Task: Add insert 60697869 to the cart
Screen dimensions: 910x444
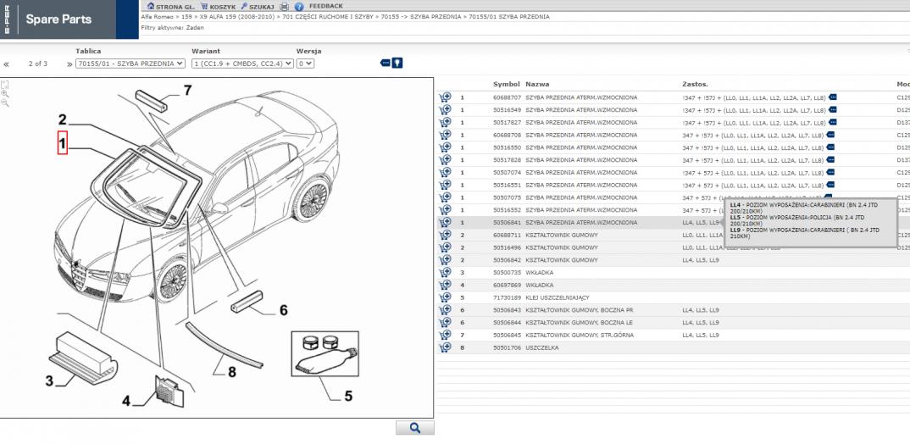Action: click(445, 285)
